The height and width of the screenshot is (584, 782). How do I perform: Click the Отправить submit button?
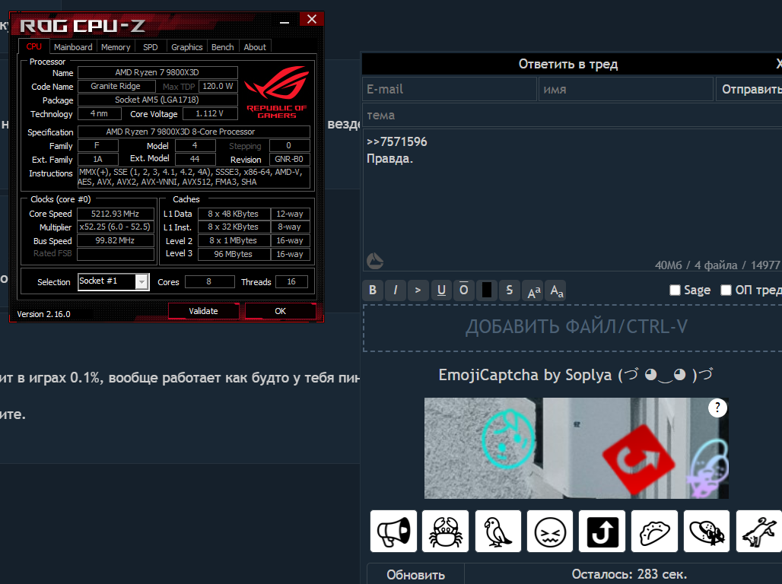tap(749, 89)
